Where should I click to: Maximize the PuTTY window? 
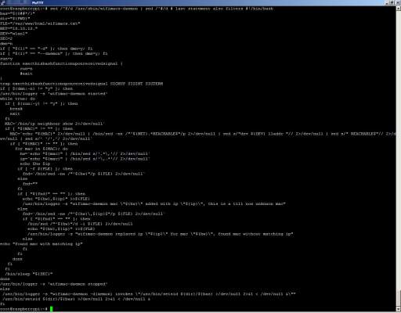[x=392, y=2]
